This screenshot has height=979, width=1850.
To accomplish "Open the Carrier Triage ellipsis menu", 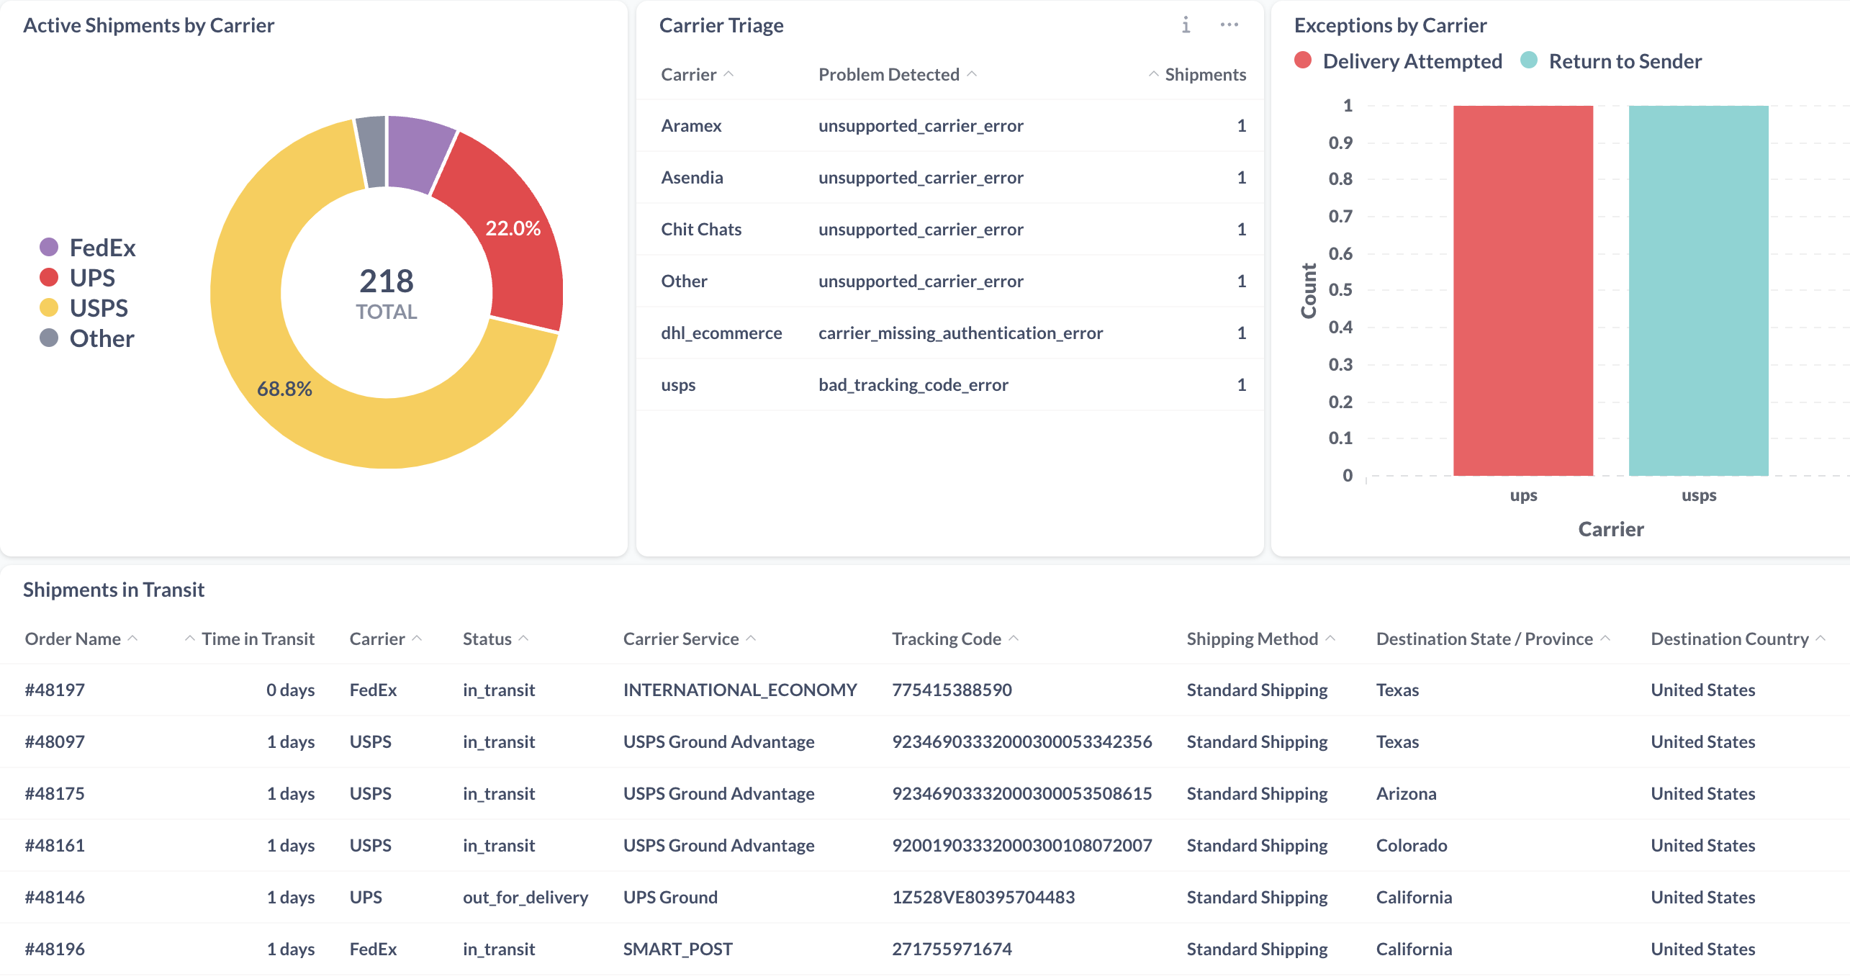I will click(1229, 25).
